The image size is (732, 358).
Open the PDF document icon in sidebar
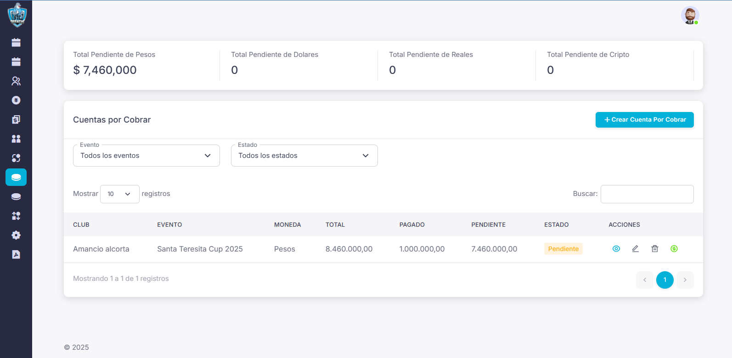tap(16, 254)
